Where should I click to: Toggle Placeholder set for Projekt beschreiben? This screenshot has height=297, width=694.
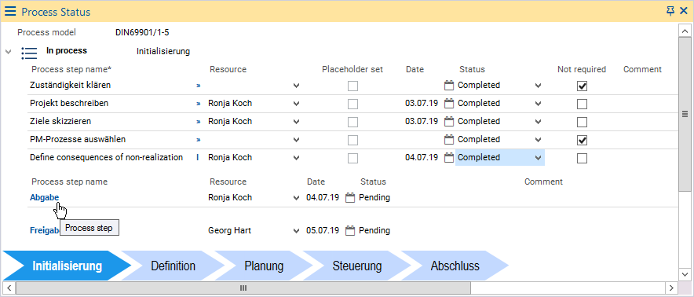pyautogui.click(x=352, y=104)
